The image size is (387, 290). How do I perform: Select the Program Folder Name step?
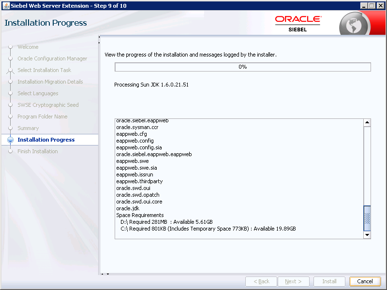[x=42, y=116]
